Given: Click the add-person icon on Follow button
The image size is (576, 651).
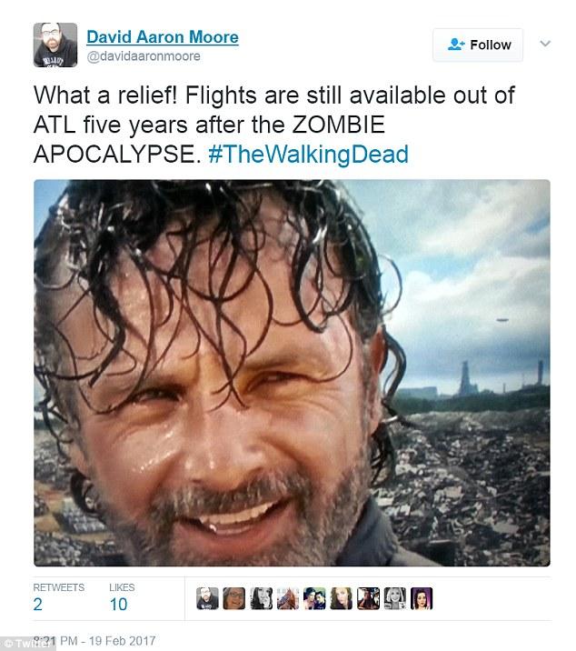Looking at the screenshot, I should (456, 45).
